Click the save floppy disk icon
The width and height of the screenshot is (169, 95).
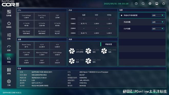157,4
